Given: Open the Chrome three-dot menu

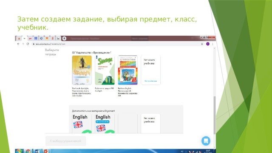Looking at the screenshot, I should (x=212, y=44).
